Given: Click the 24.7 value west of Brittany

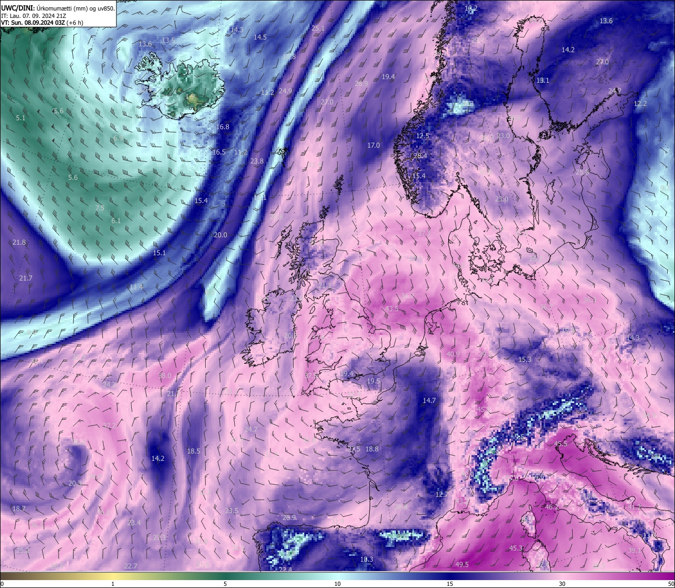Looking at the screenshot, I should (x=251, y=429).
